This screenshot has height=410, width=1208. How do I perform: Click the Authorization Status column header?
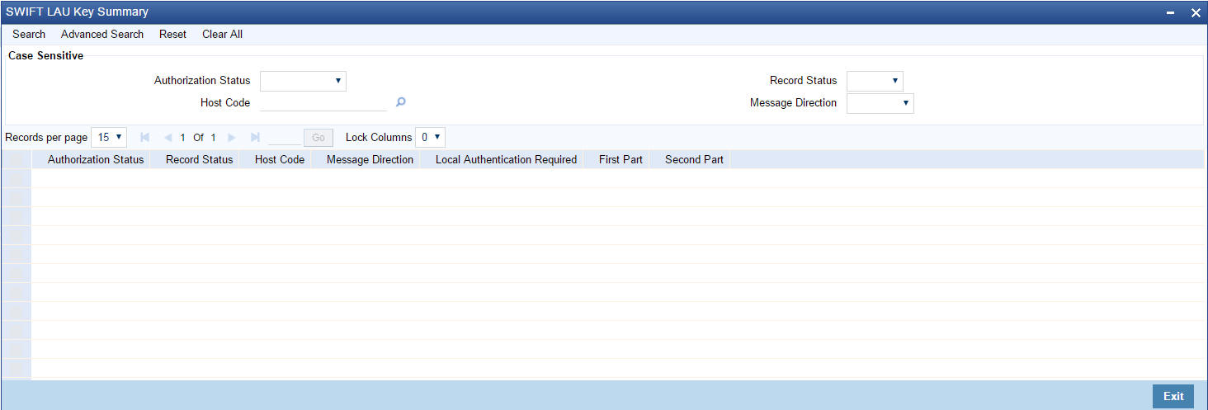(x=96, y=159)
